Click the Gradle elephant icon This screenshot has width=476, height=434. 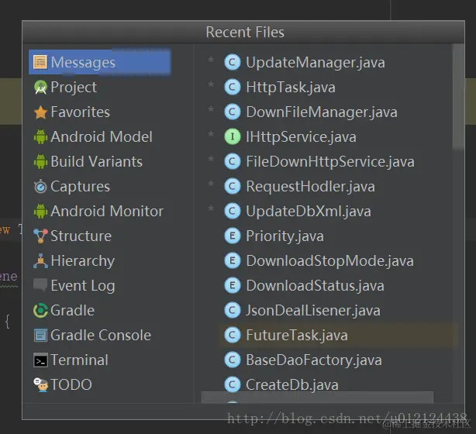(40, 311)
